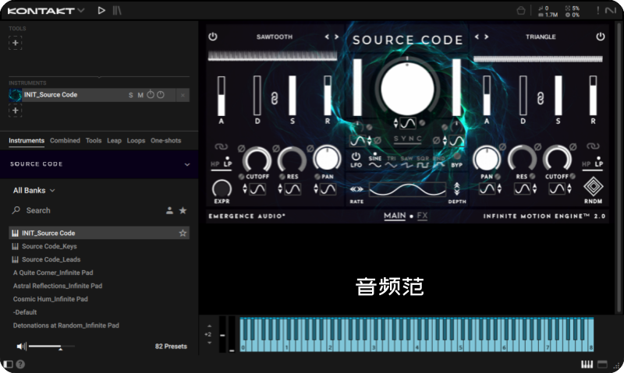Toggle the Sawtooth layer power button

pos(213,37)
